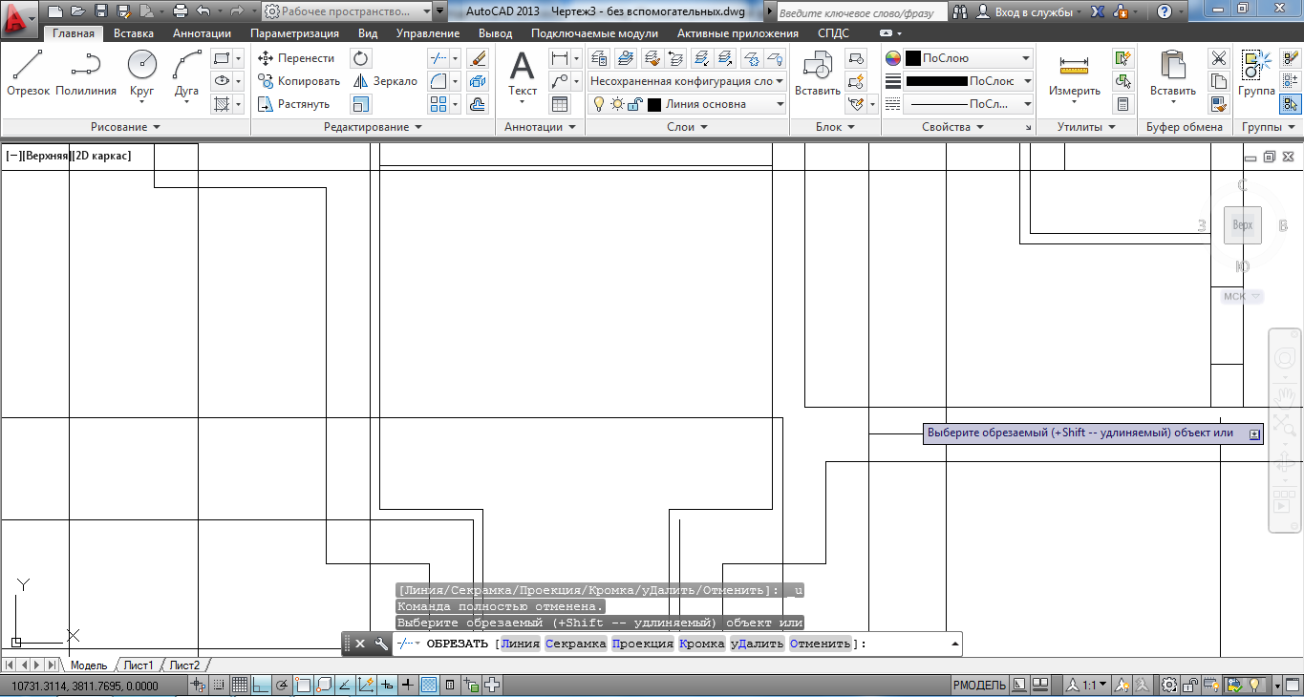
Task: Click the Копировать (Copy) tool
Action: click(299, 81)
